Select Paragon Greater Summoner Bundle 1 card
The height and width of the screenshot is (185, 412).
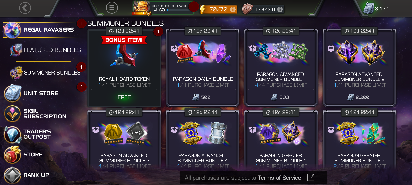(281, 140)
